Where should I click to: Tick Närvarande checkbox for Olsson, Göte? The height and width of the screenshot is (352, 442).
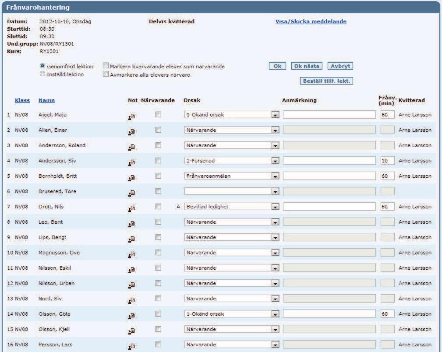[159, 313]
